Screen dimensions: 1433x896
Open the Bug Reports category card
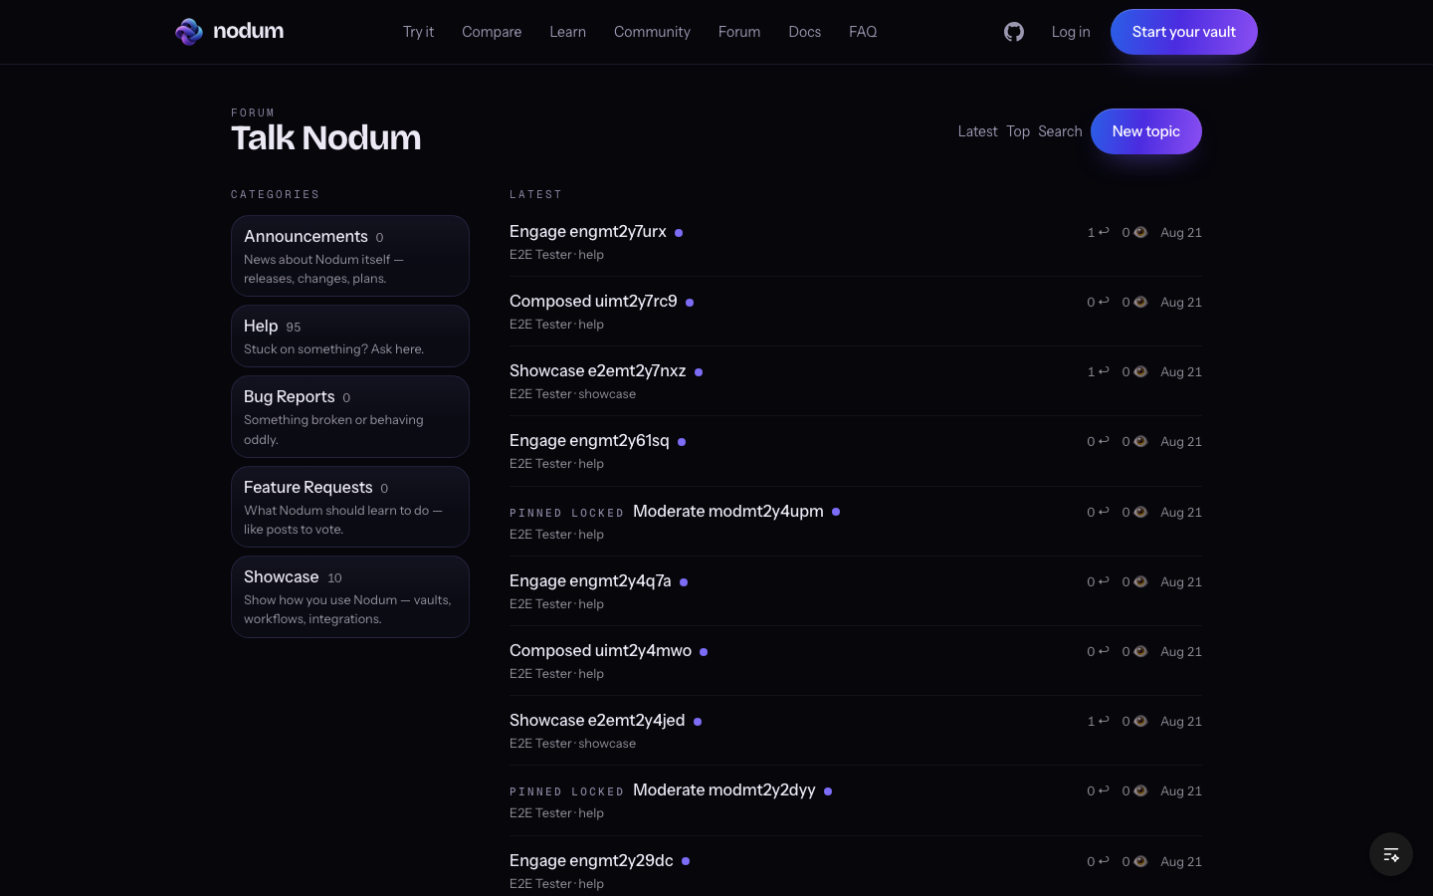coord(350,416)
